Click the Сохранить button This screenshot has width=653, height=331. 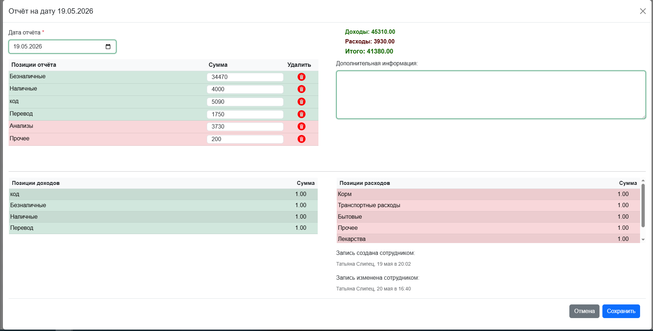point(621,311)
